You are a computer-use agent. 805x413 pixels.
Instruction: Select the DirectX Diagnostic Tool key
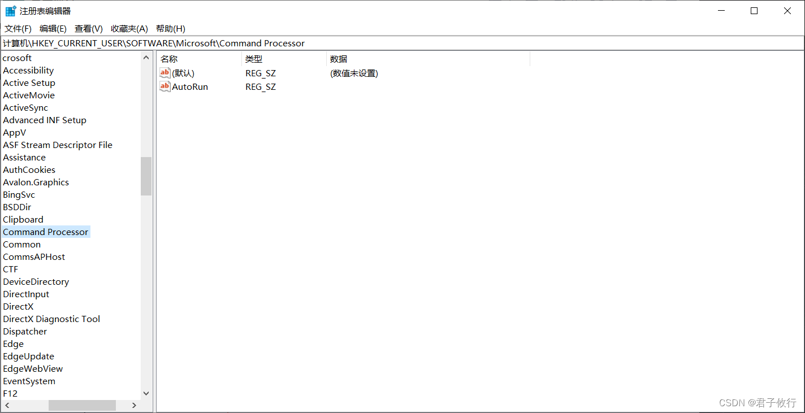[51, 319]
